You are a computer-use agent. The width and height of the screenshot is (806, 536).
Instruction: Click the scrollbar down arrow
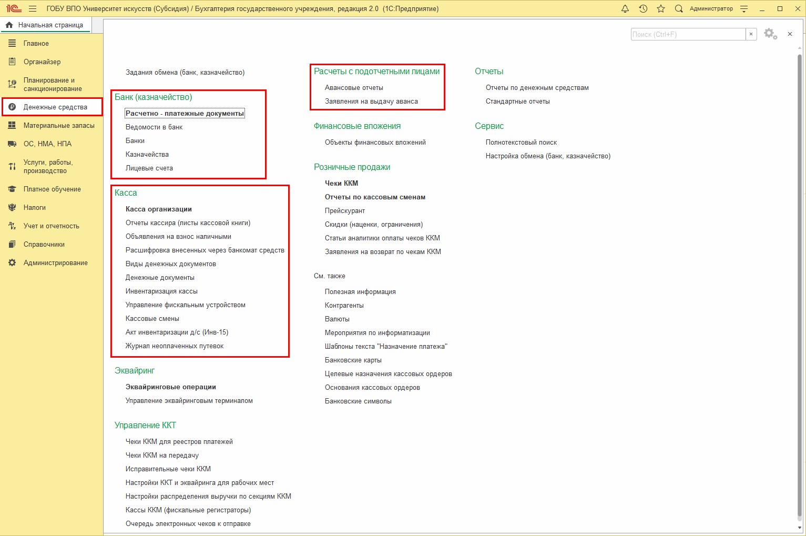coord(800,528)
